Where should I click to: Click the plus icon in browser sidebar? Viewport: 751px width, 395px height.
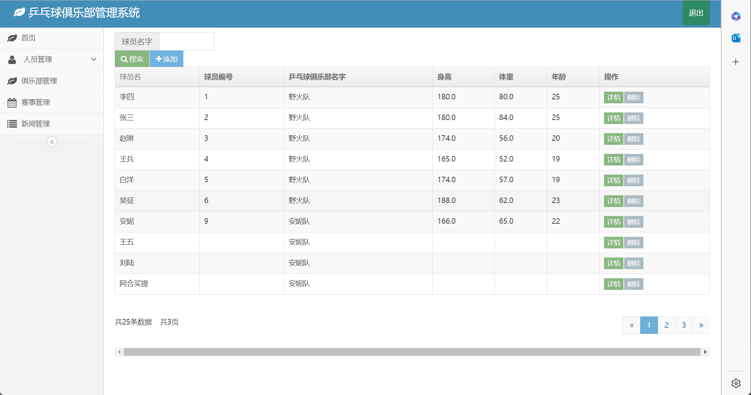(736, 62)
